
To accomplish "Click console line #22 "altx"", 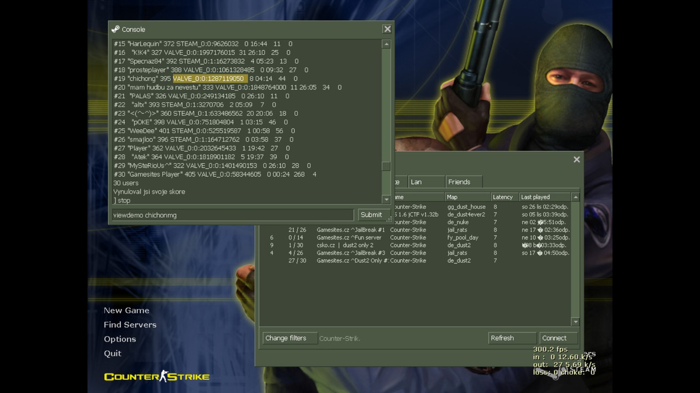I will 195,105.
